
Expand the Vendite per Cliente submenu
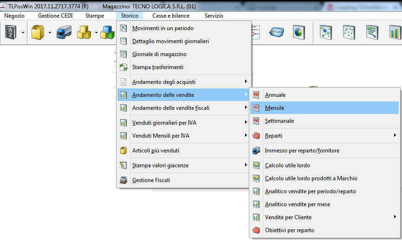point(394,217)
